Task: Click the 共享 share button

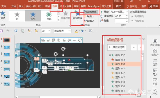Action: 154,6
